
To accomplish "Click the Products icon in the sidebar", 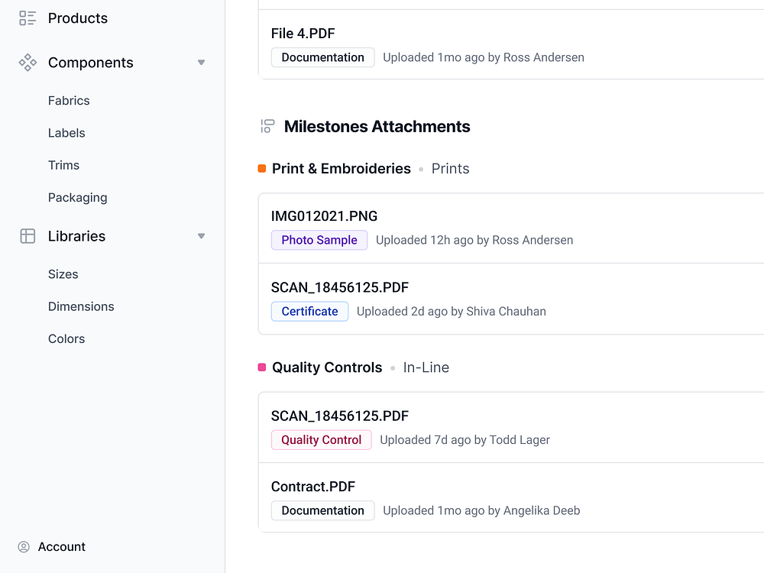I will (26, 18).
